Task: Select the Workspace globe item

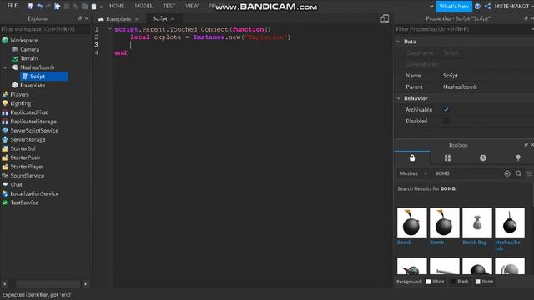Action: (24, 41)
